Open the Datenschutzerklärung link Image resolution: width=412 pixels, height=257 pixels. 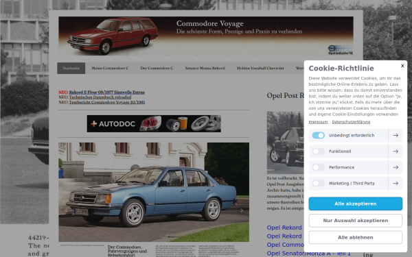(x=351, y=122)
